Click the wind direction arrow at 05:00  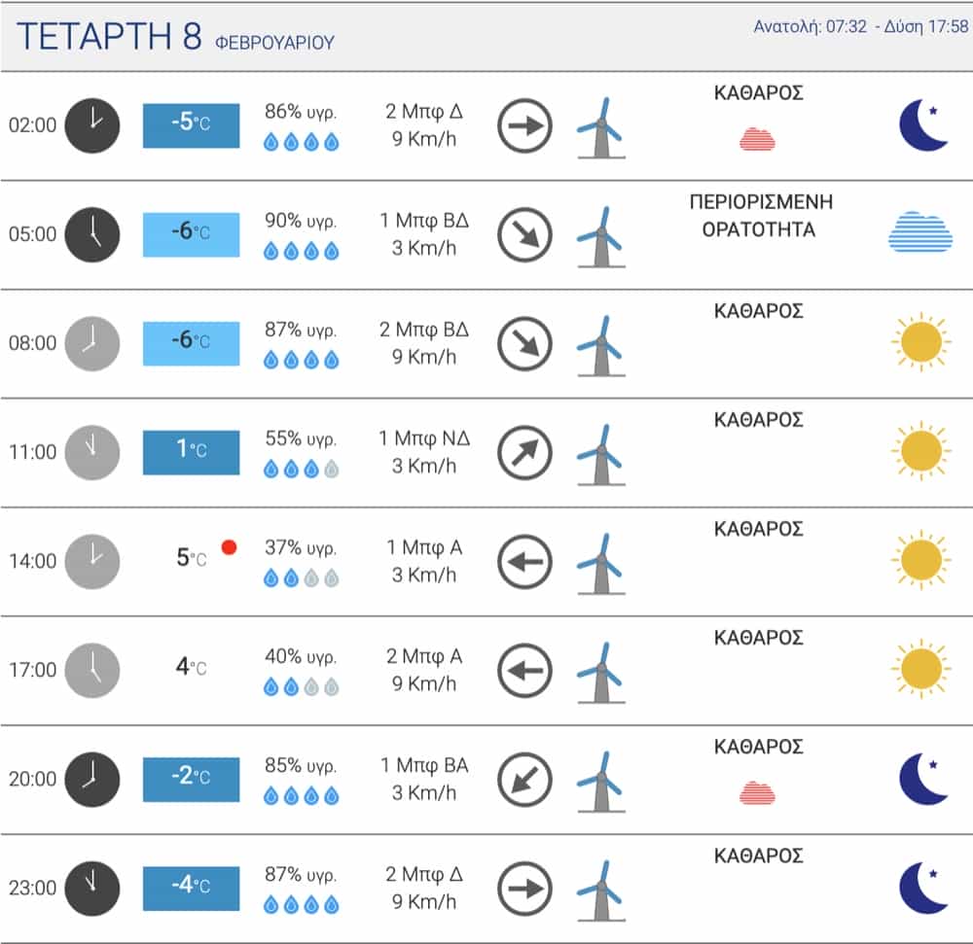(524, 234)
